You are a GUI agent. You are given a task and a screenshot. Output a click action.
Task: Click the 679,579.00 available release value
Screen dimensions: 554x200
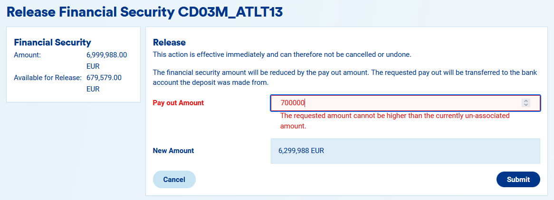point(104,77)
